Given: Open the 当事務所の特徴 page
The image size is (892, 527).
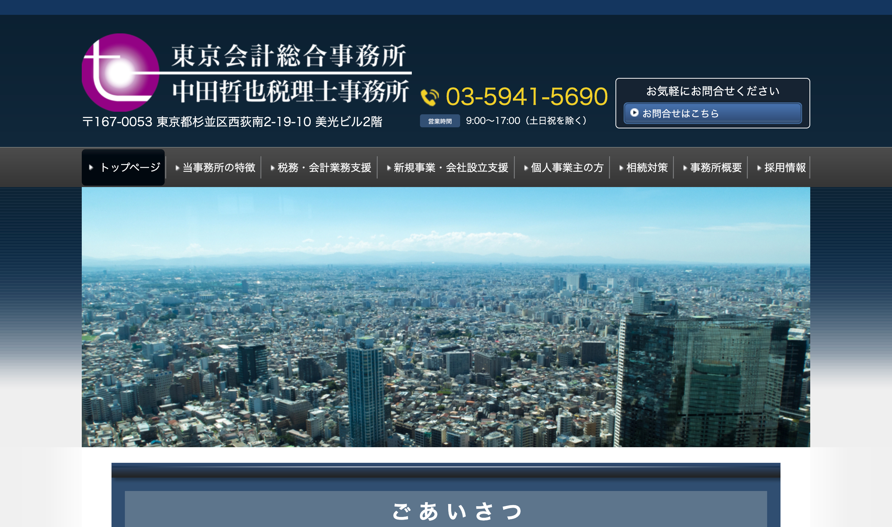Looking at the screenshot, I should (x=219, y=168).
